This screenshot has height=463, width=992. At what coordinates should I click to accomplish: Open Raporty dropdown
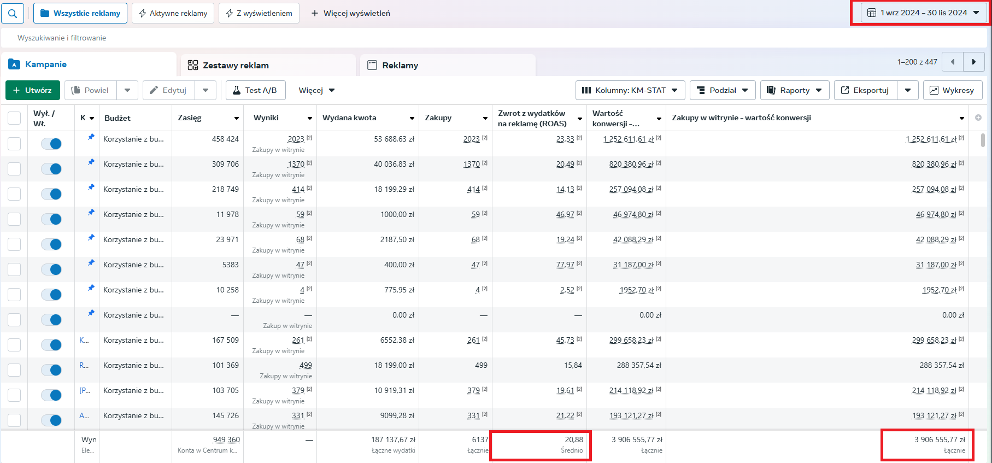[795, 90]
